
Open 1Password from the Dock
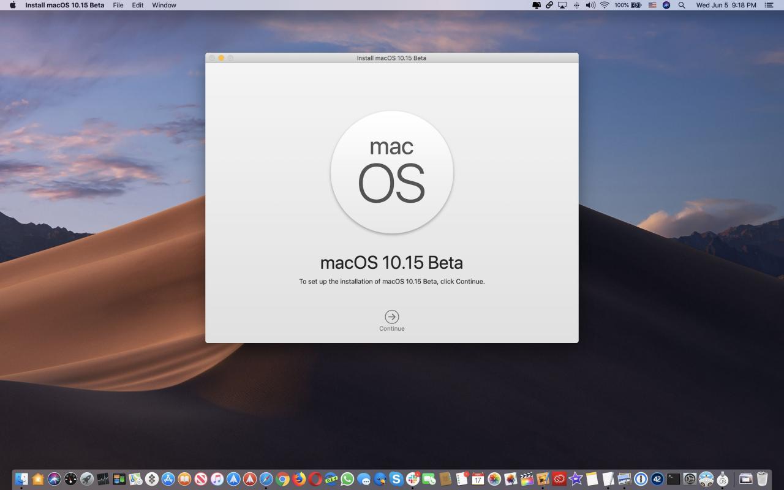pyautogui.click(x=641, y=479)
